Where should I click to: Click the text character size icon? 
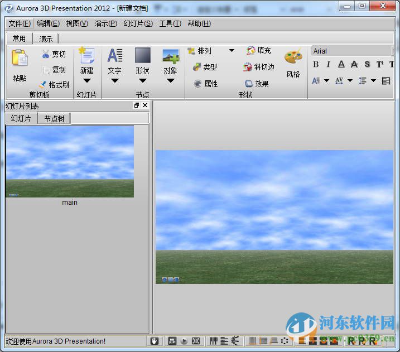click(316, 81)
